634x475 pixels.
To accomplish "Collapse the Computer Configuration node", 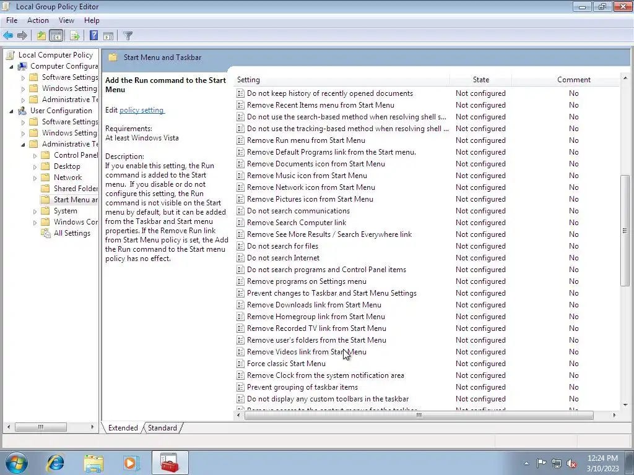I will pyautogui.click(x=11, y=67).
